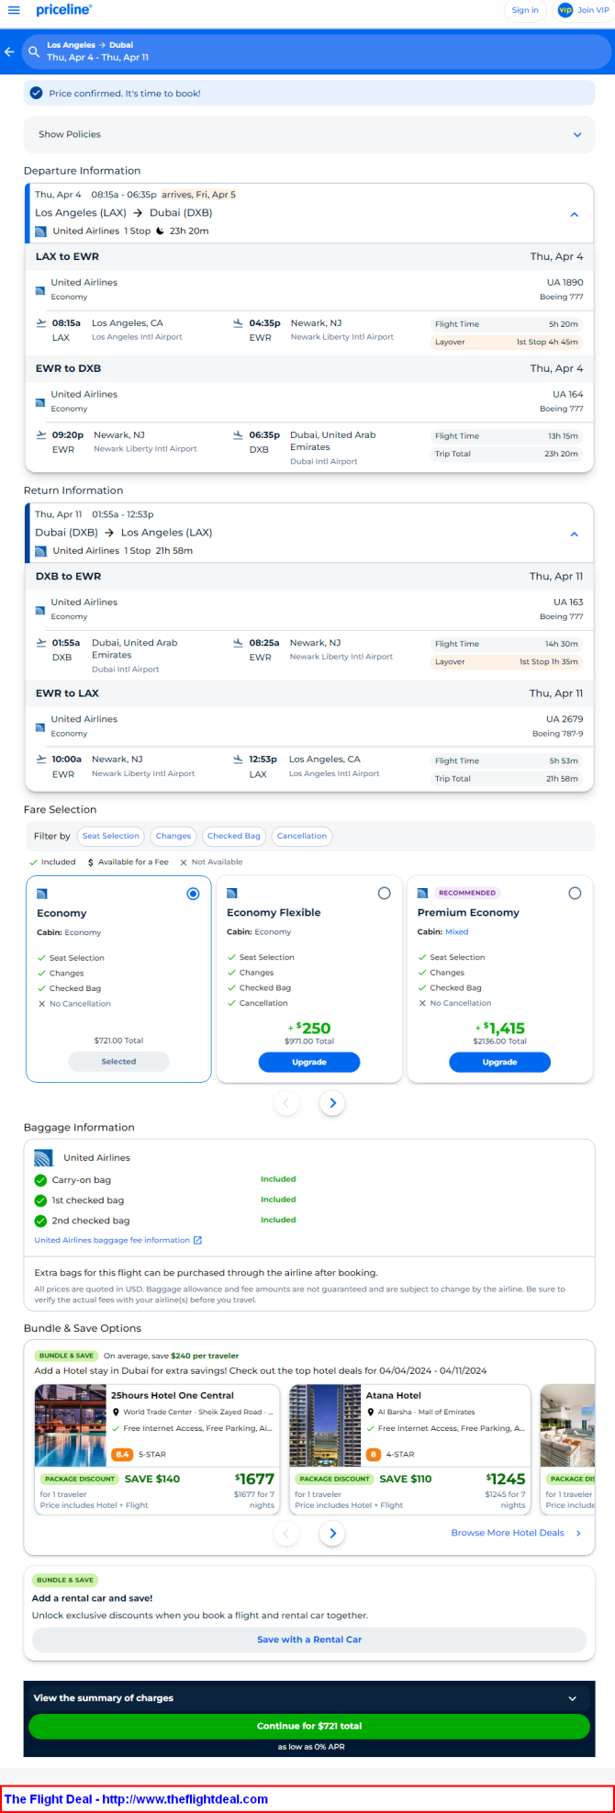
Task: Click the VIP badge icon
Action: tap(565, 10)
